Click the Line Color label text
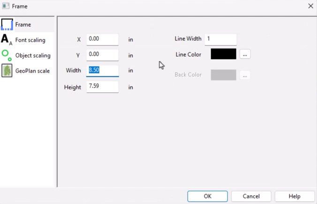 (189, 54)
